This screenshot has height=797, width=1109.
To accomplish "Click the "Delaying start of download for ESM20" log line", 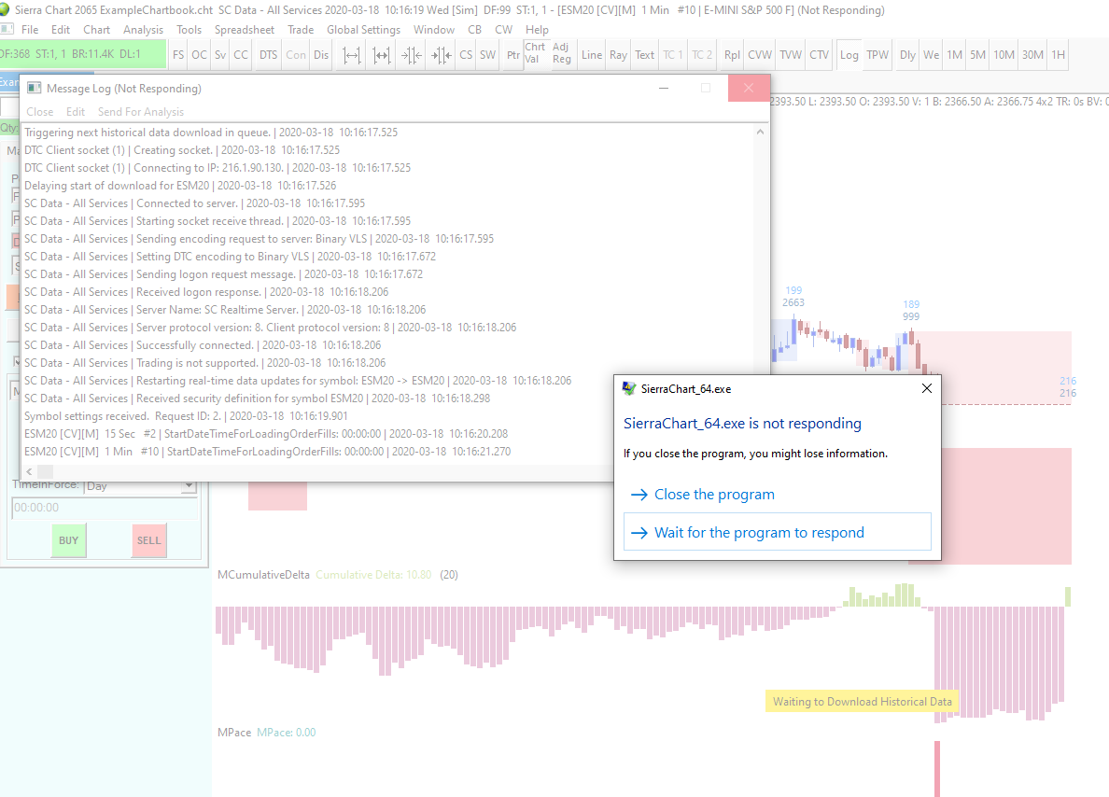I will [180, 186].
